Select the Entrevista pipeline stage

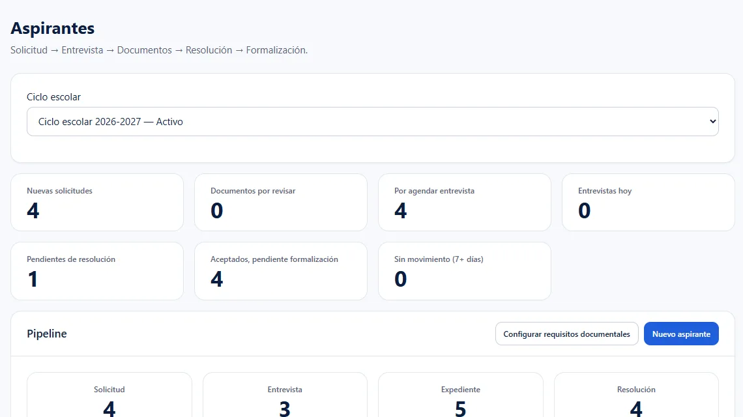point(285,395)
